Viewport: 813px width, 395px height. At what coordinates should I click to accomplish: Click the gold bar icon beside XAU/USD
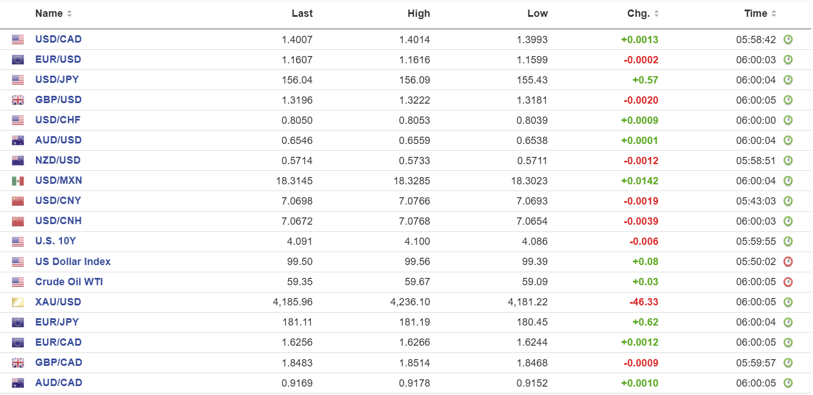click(x=18, y=303)
